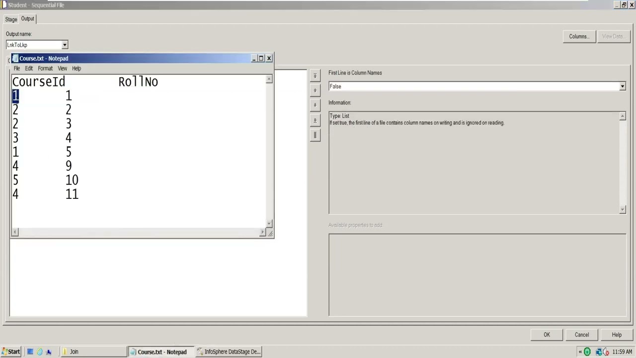Click Notepad horizontal scrollbar left arrow
Screen dimensions: 636x358
point(15,232)
